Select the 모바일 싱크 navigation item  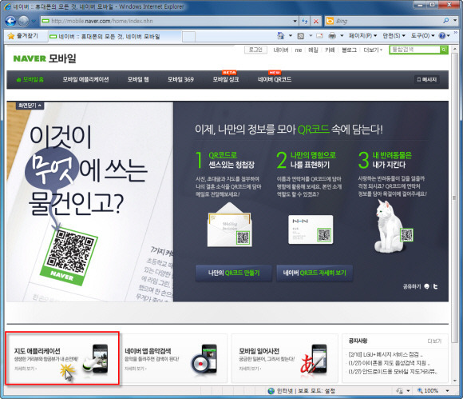pos(226,79)
